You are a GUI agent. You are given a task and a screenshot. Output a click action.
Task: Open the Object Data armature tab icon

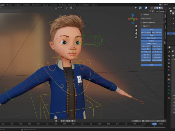click(169, 90)
